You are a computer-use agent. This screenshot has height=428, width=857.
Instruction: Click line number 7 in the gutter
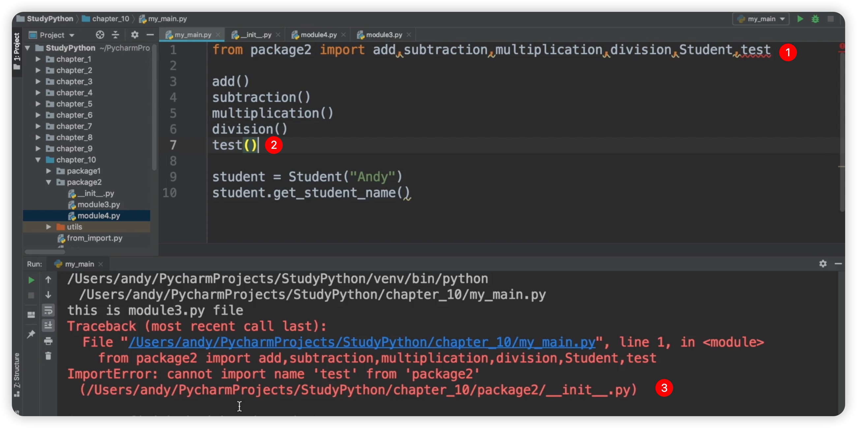(173, 145)
